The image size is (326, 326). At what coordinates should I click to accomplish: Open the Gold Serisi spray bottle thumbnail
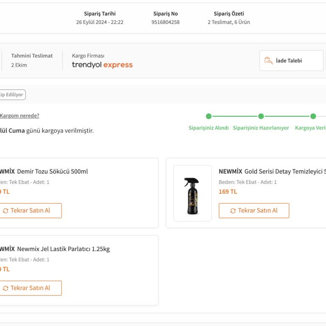click(193, 193)
